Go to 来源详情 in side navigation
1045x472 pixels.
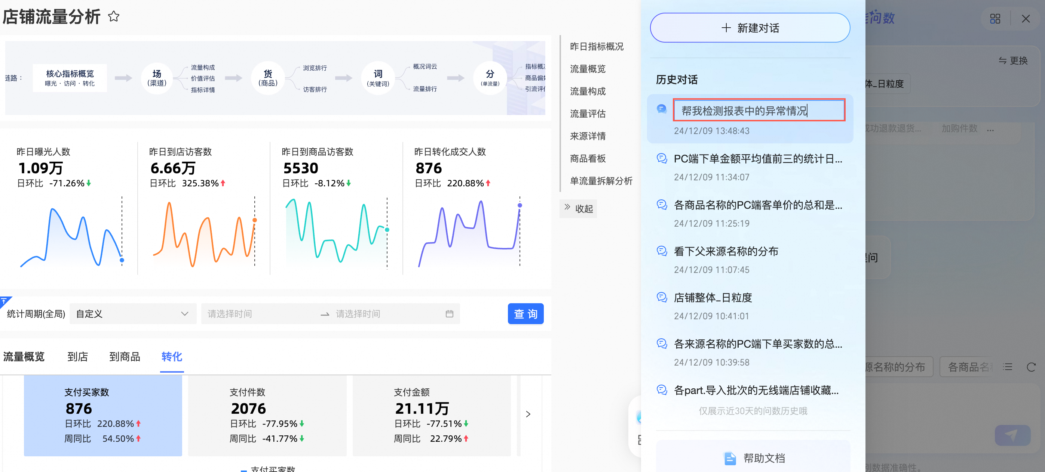pos(588,136)
